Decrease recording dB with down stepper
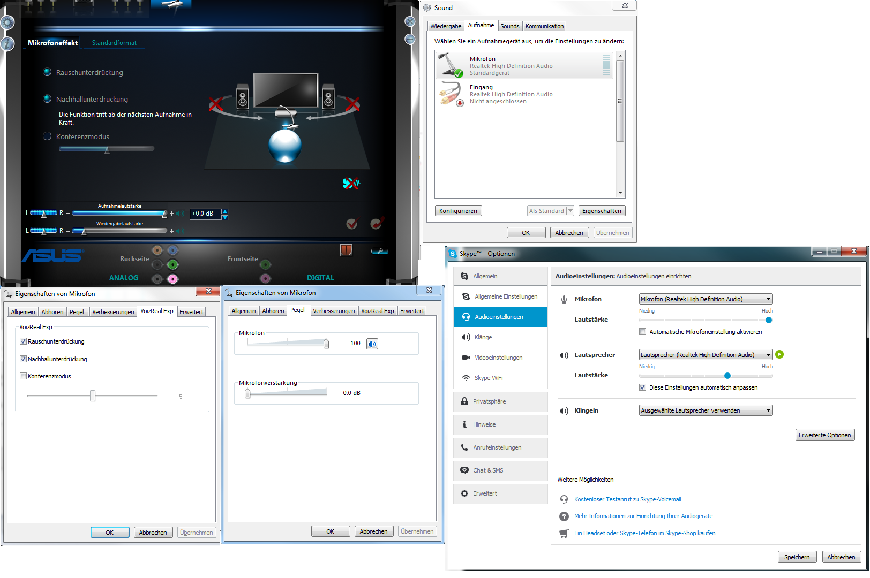This screenshot has height=578, width=870. [225, 217]
